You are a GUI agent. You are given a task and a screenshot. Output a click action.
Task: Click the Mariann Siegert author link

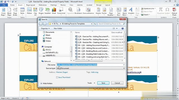point(62,72)
